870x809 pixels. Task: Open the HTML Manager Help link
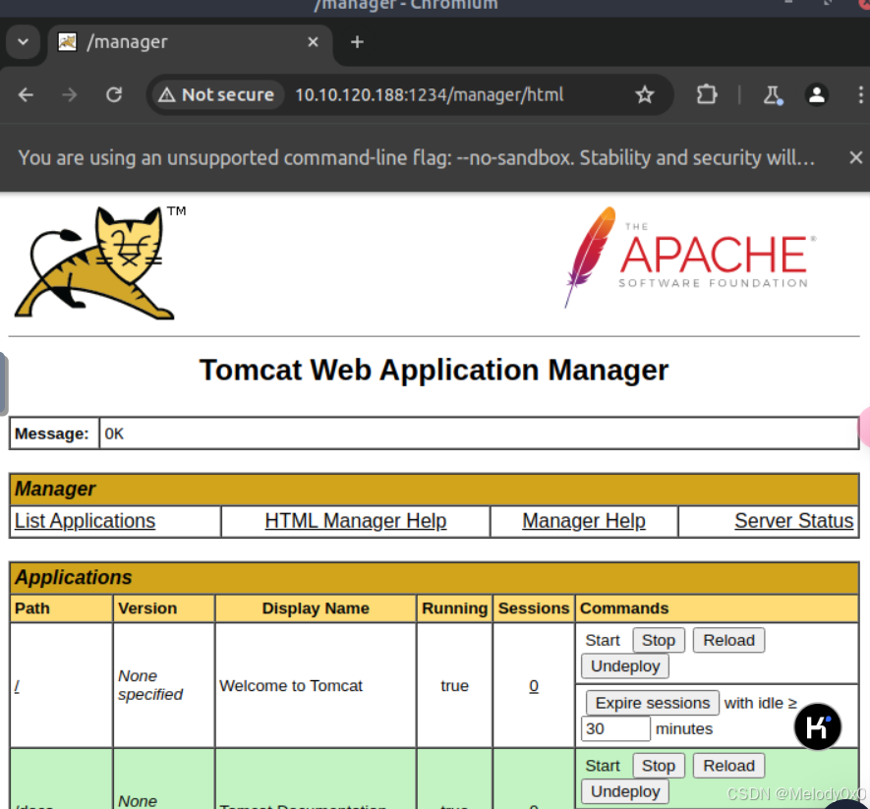pos(356,521)
